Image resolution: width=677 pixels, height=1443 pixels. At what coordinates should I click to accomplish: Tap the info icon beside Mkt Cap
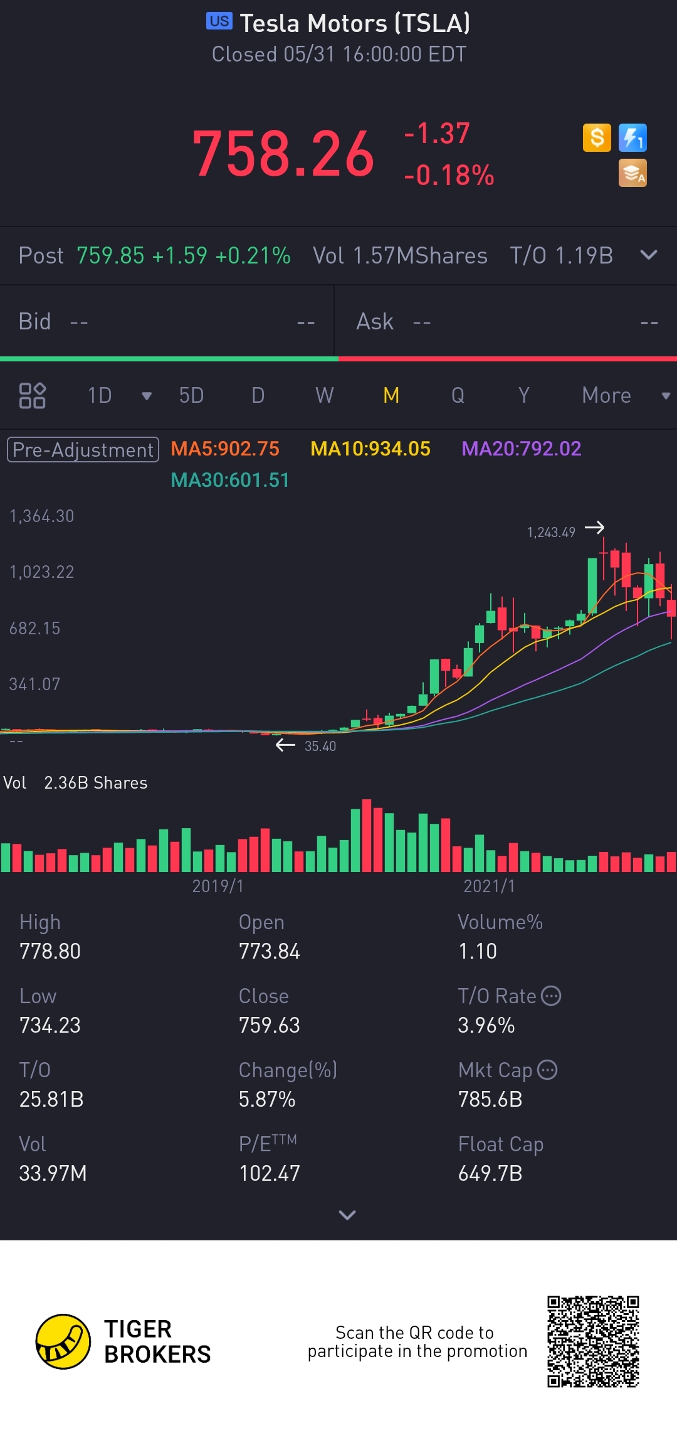pyautogui.click(x=547, y=1070)
